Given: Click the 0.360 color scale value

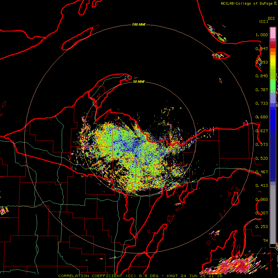Looking at the screenshot, I should coord(262,200).
